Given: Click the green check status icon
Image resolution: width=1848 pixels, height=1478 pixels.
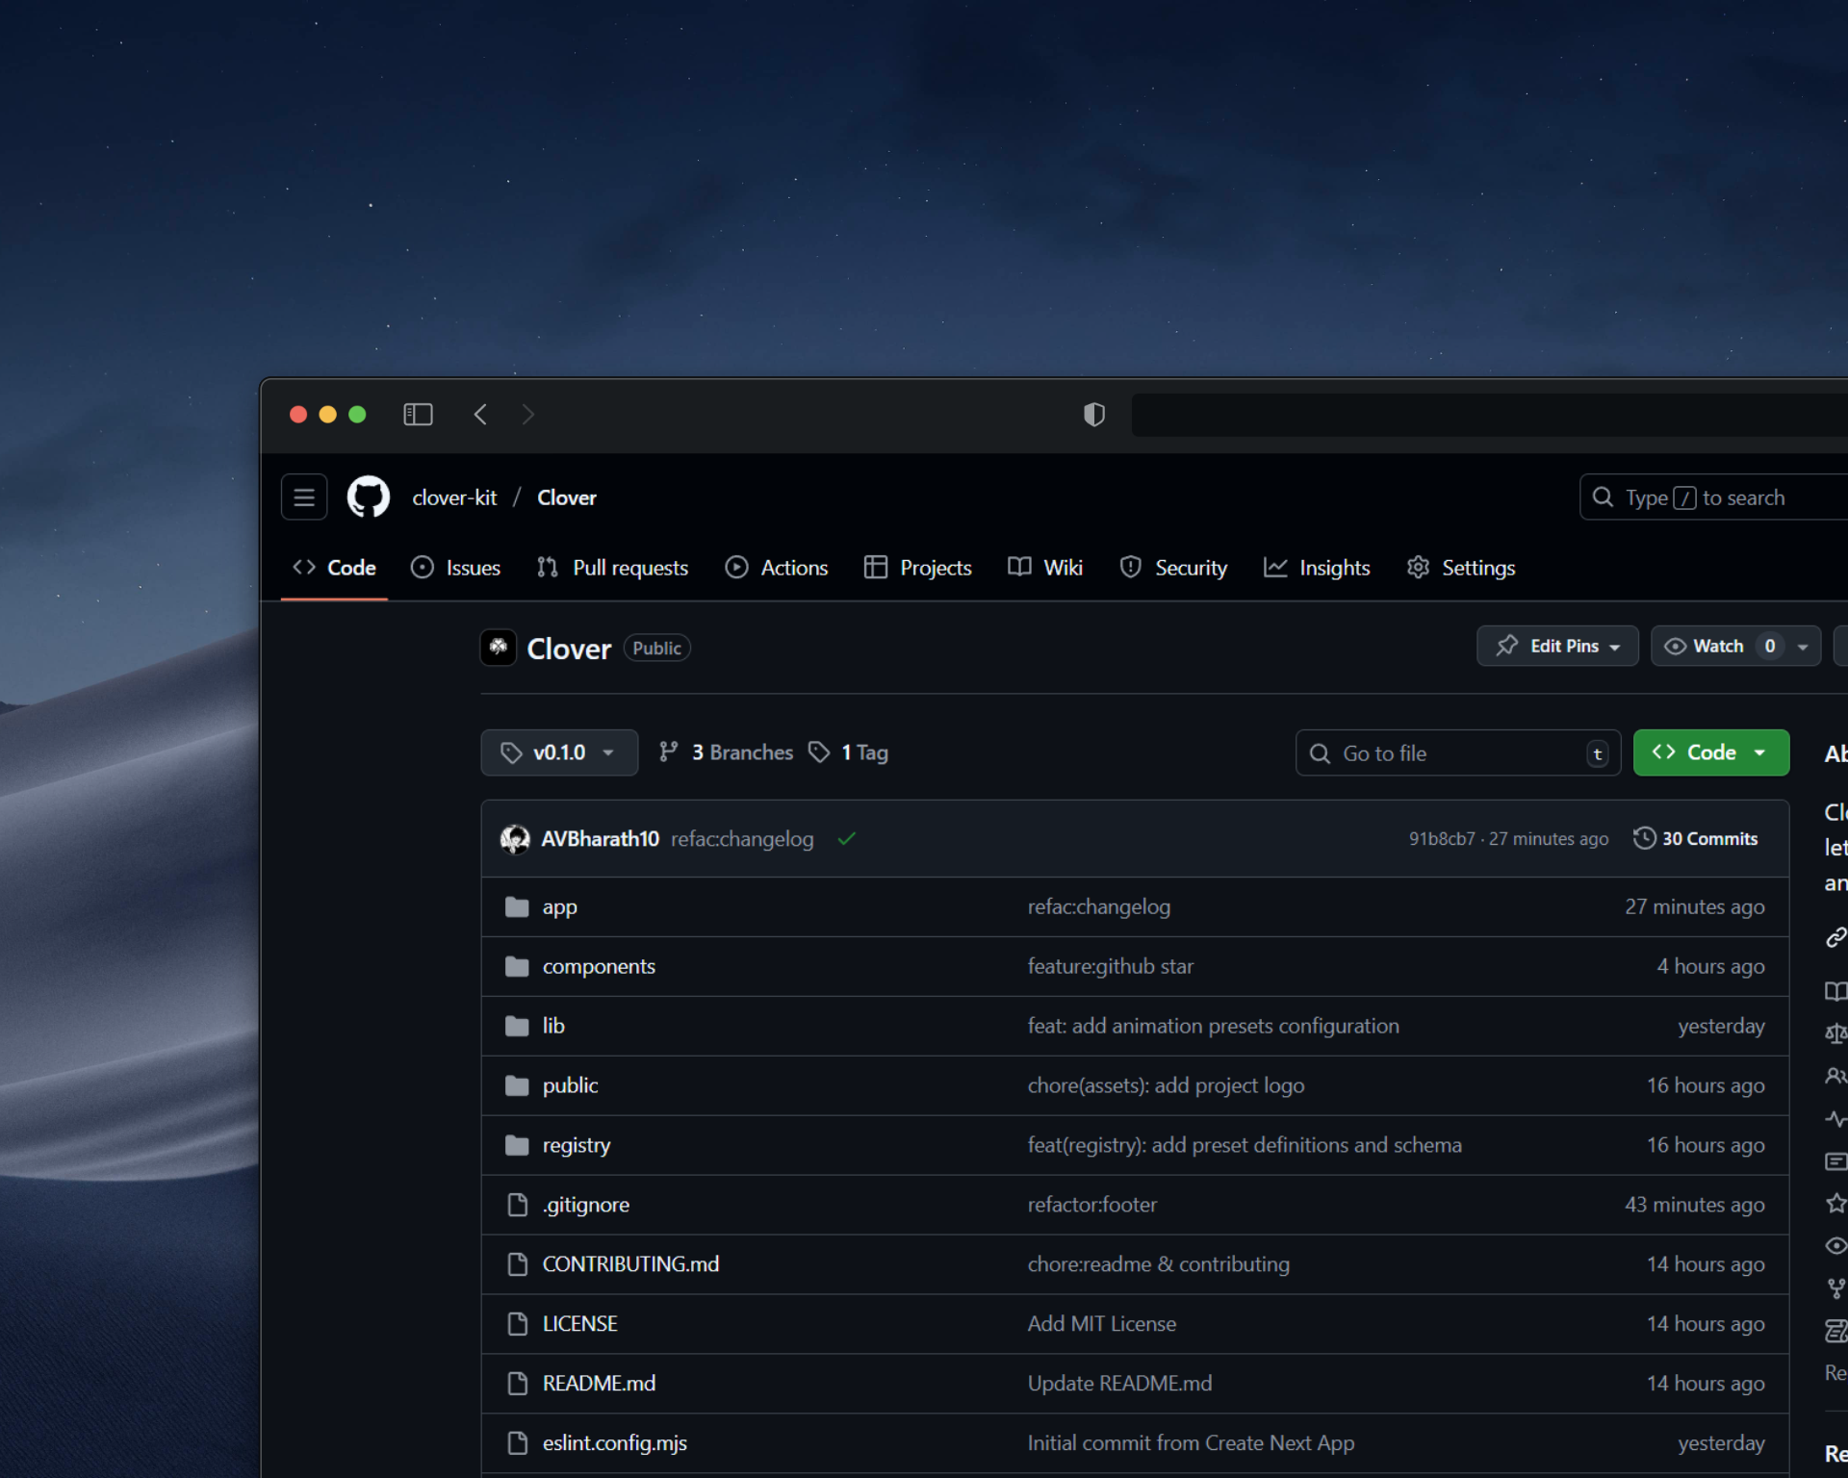Looking at the screenshot, I should [846, 839].
